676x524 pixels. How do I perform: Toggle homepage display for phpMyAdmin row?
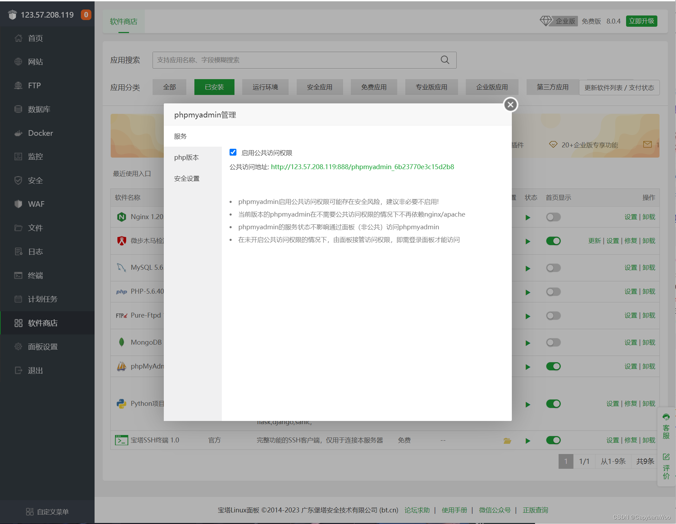pyautogui.click(x=553, y=366)
